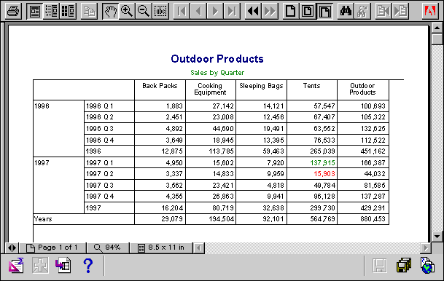Image resolution: width=444 pixels, height=281 pixels.
Task: Click the Outdoor Products title
Action: (217, 59)
